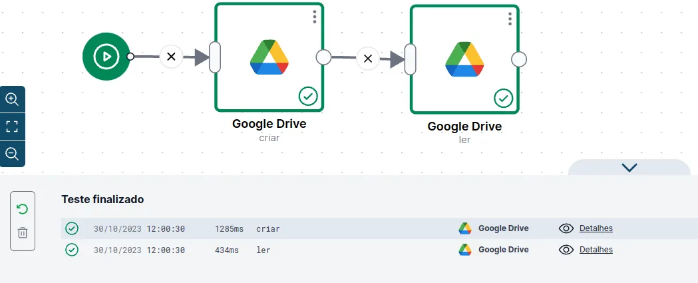Open Detalhes link for criar step
Screen dimensions: 698x283
click(596, 228)
